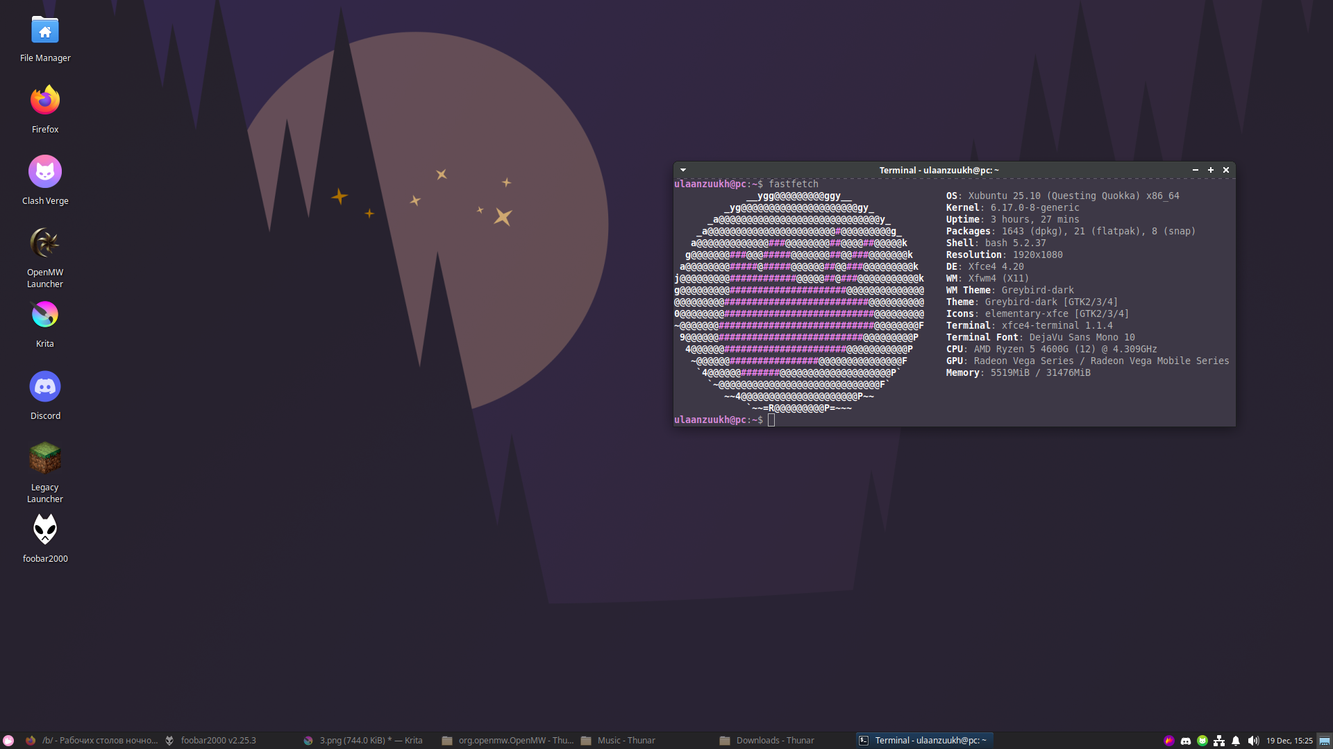
Task: Open the volume speaker icon in the tray
Action: click(1253, 741)
